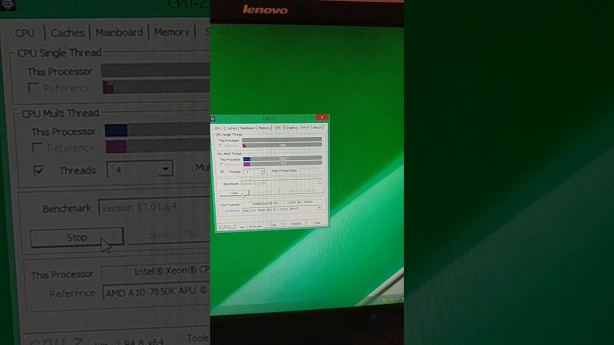Click Stop button in enlarged blurred copy
Image resolution: width=614 pixels, height=345 pixels.
pos(77,238)
